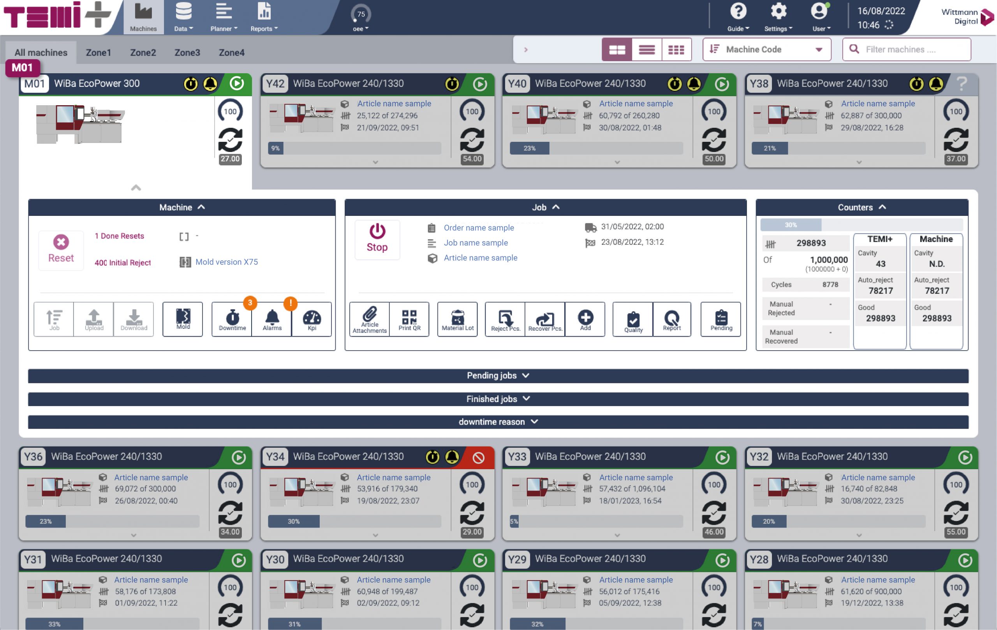Open the oee gauge dropdown

pyautogui.click(x=361, y=18)
